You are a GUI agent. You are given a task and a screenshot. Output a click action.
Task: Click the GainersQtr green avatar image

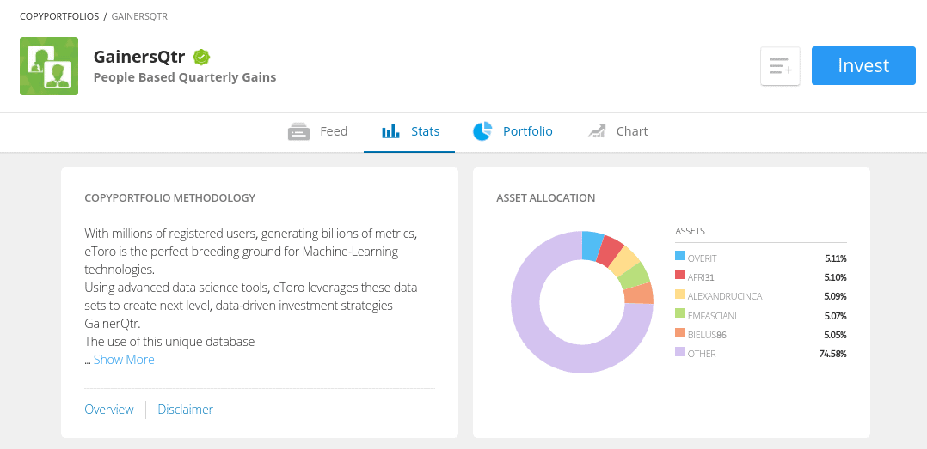click(x=49, y=66)
